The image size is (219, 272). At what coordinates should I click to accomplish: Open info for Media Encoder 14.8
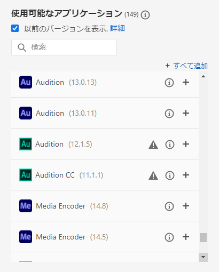tap(169, 206)
